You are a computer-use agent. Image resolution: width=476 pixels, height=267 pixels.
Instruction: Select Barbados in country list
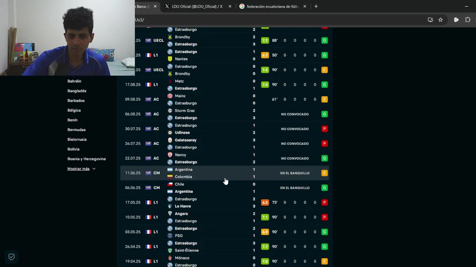76,100
